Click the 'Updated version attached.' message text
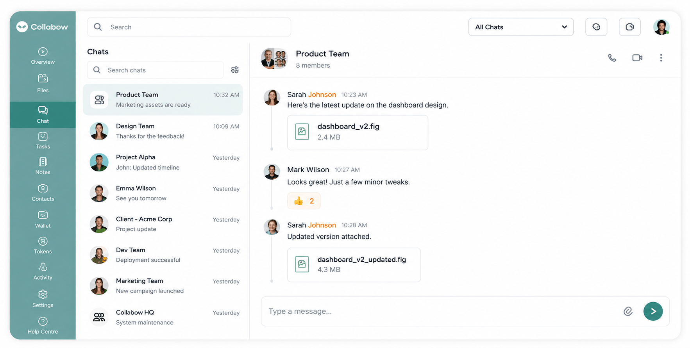The image size is (690, 348). (329, 236)
